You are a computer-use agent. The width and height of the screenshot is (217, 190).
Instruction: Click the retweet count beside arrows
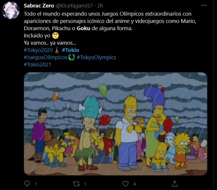[85, 184]
